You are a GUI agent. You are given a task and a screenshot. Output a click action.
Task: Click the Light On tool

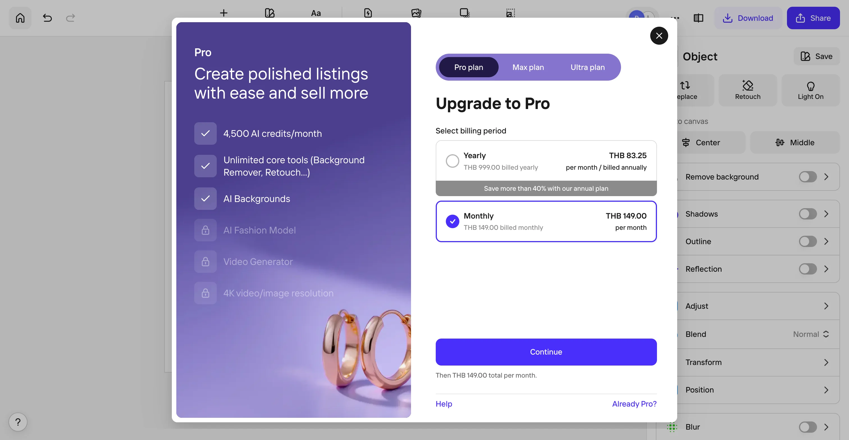(811, 90)
